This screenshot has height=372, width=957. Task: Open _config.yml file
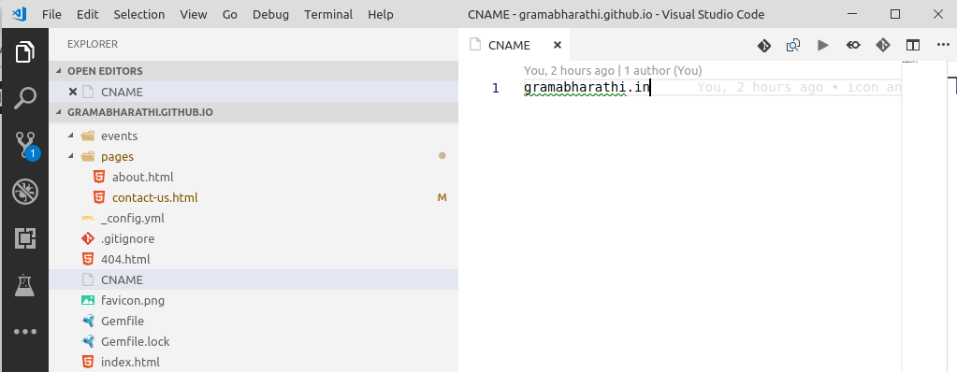[x=254, y=219]
